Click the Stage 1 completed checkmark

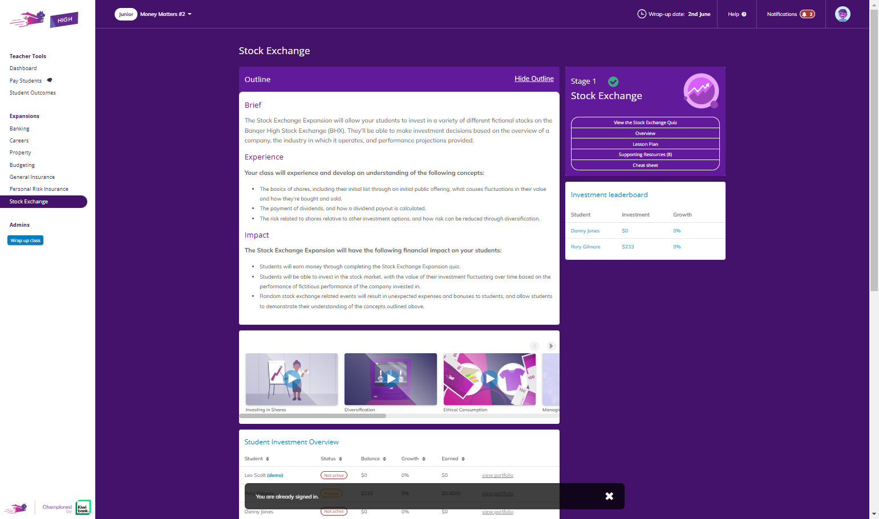coord(613,81)
